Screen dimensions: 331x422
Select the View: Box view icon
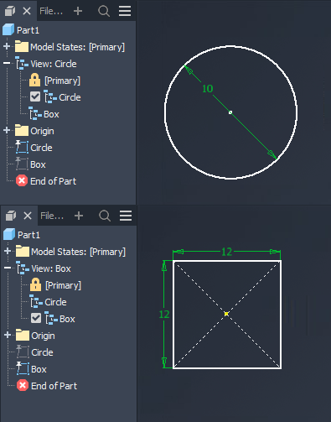point(23,268)
